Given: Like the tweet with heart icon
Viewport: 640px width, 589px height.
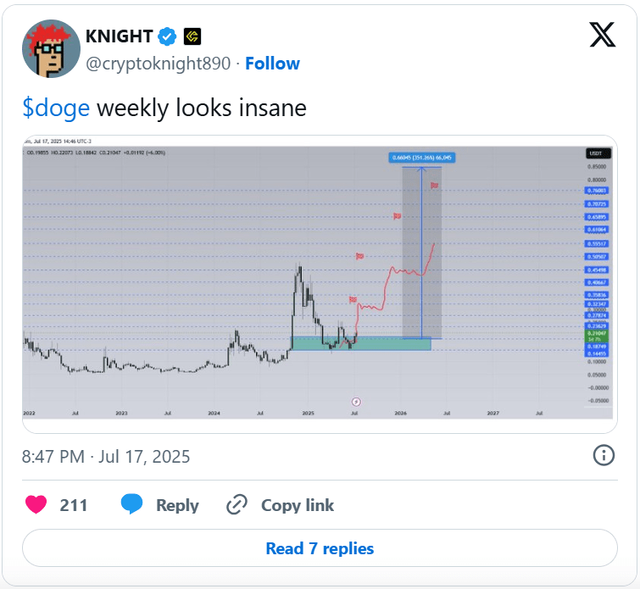Looking at the screenshot, I should pyautogui.click(x=36, y=504).
